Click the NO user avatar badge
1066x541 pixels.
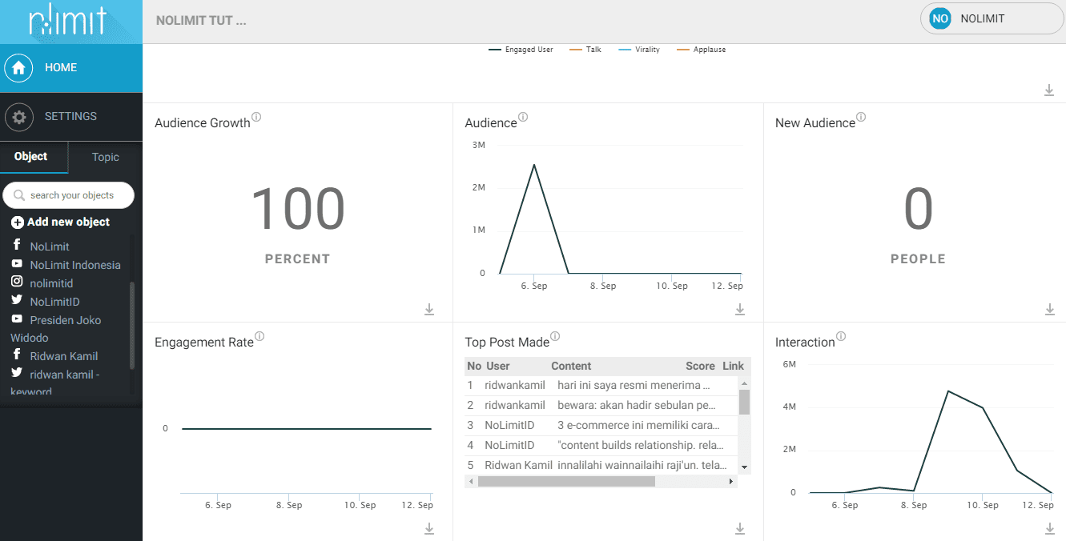tap(940, 18)
